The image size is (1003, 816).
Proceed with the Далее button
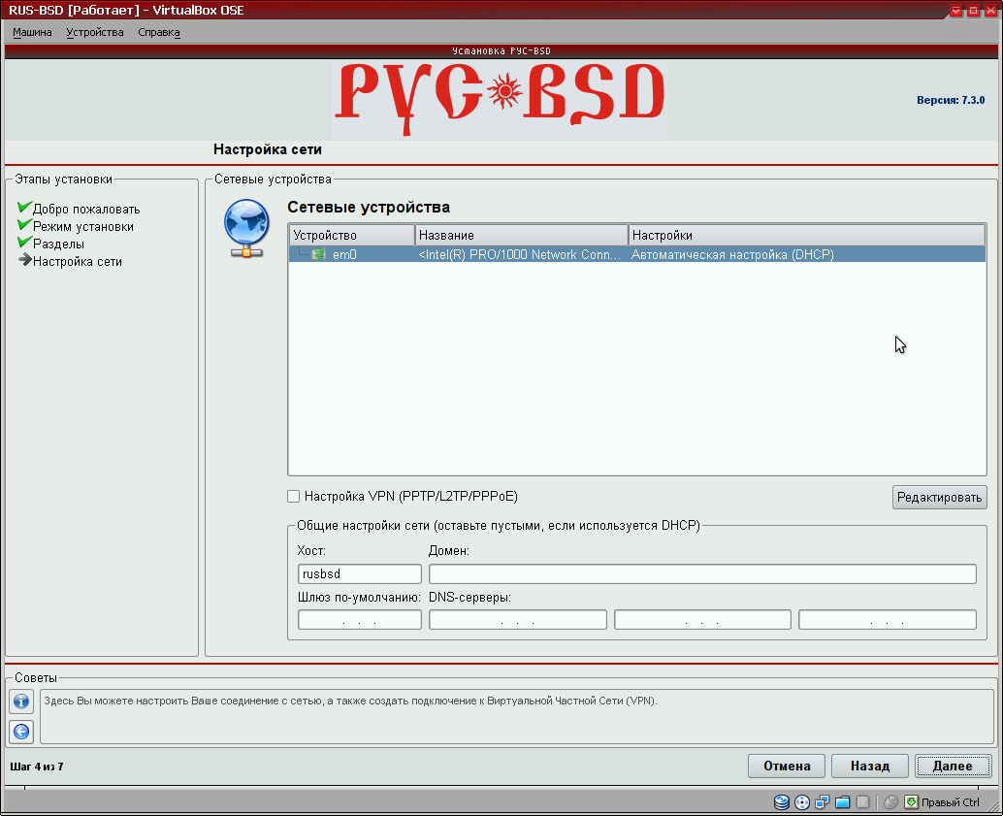pyautogui.click(x=953, y=767)
